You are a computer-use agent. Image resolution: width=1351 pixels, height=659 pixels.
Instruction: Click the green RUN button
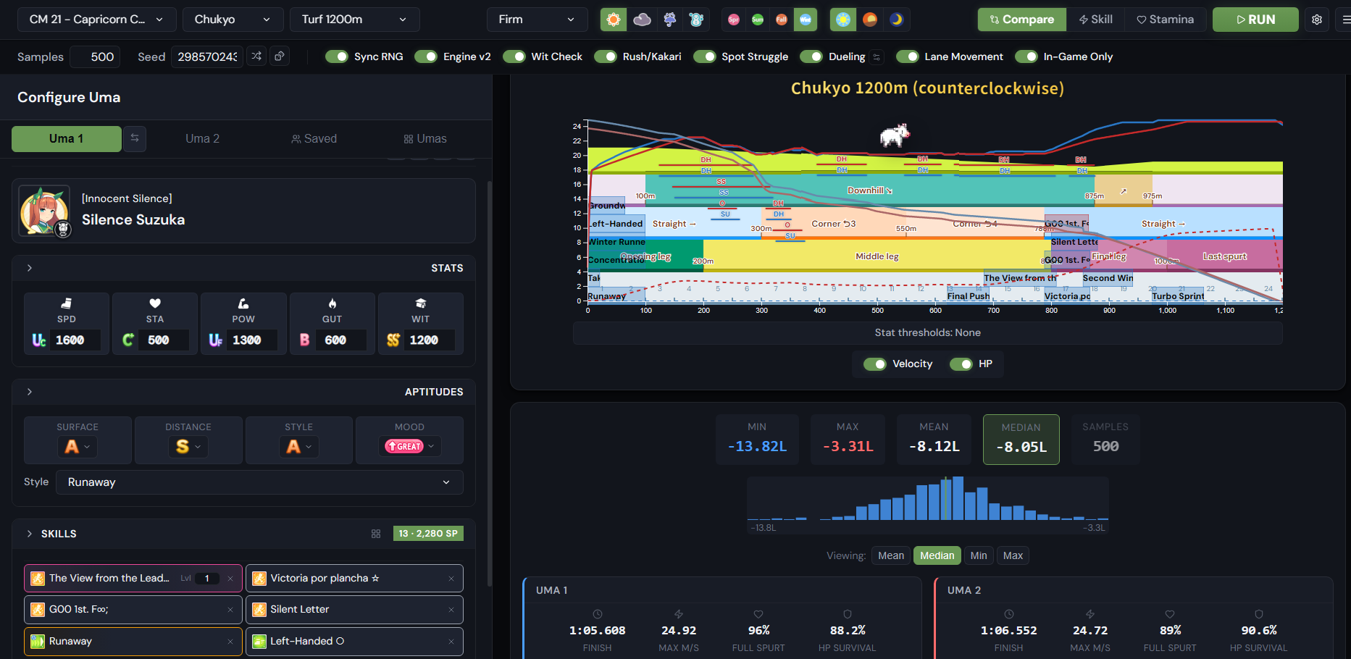(1255, 20)
